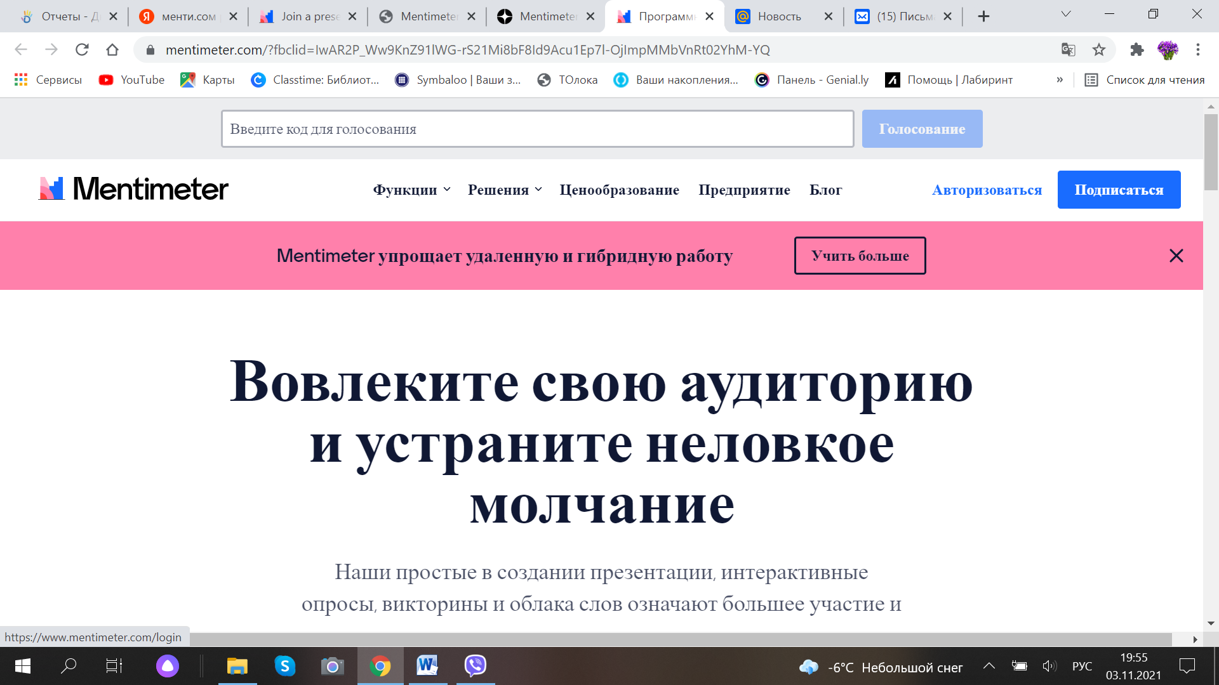Open Список для чтения reading list
1219x685 pixels.
1145,80
